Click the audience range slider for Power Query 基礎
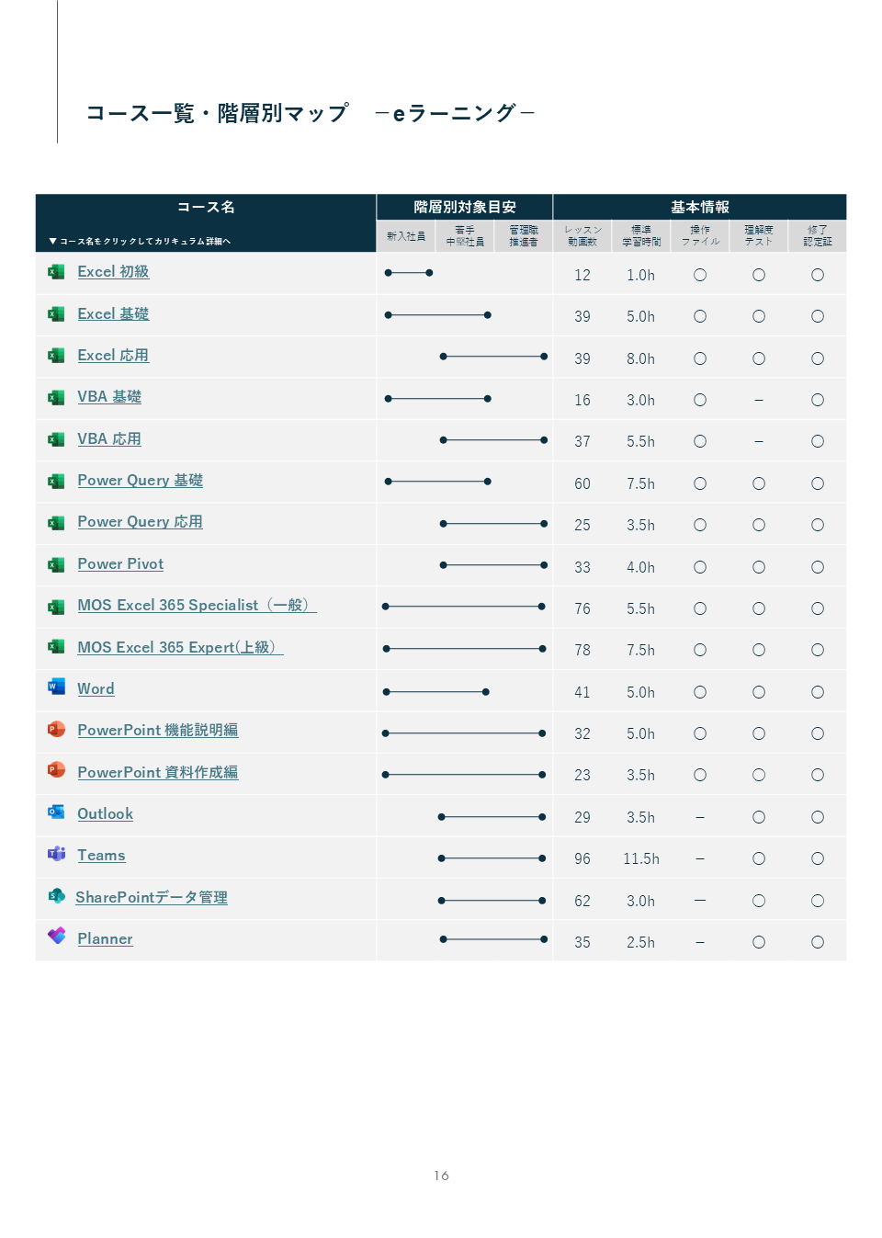 436,482
